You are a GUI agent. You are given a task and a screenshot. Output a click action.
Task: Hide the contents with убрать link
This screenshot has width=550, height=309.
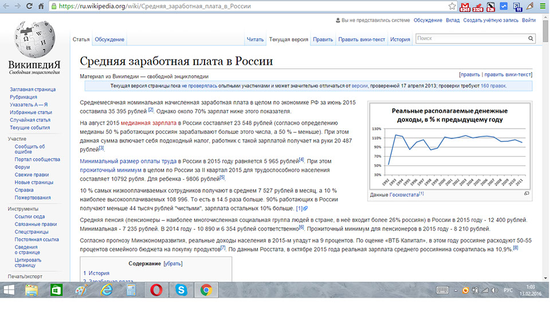point(172,263)
